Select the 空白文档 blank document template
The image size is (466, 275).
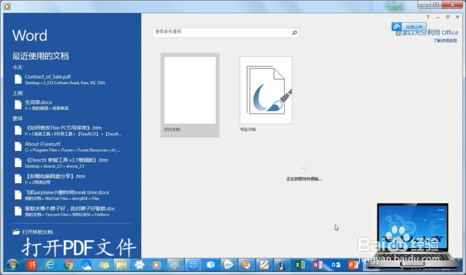[x=190, y=95]
